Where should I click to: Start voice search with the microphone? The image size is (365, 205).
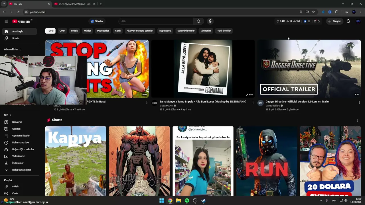coord(210,21)
